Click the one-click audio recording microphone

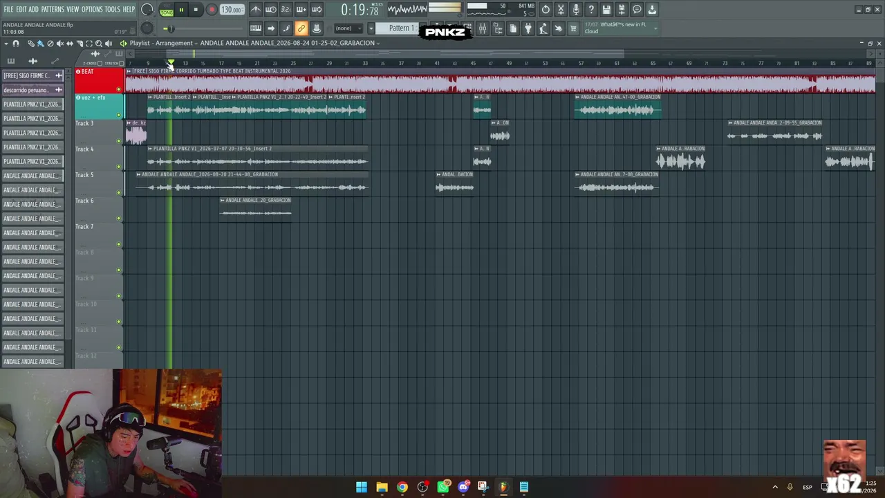pos(576,10)
